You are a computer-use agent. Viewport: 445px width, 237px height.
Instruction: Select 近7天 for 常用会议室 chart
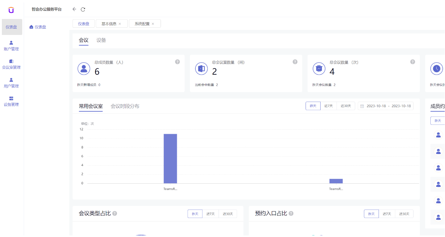tap(328, 106)
